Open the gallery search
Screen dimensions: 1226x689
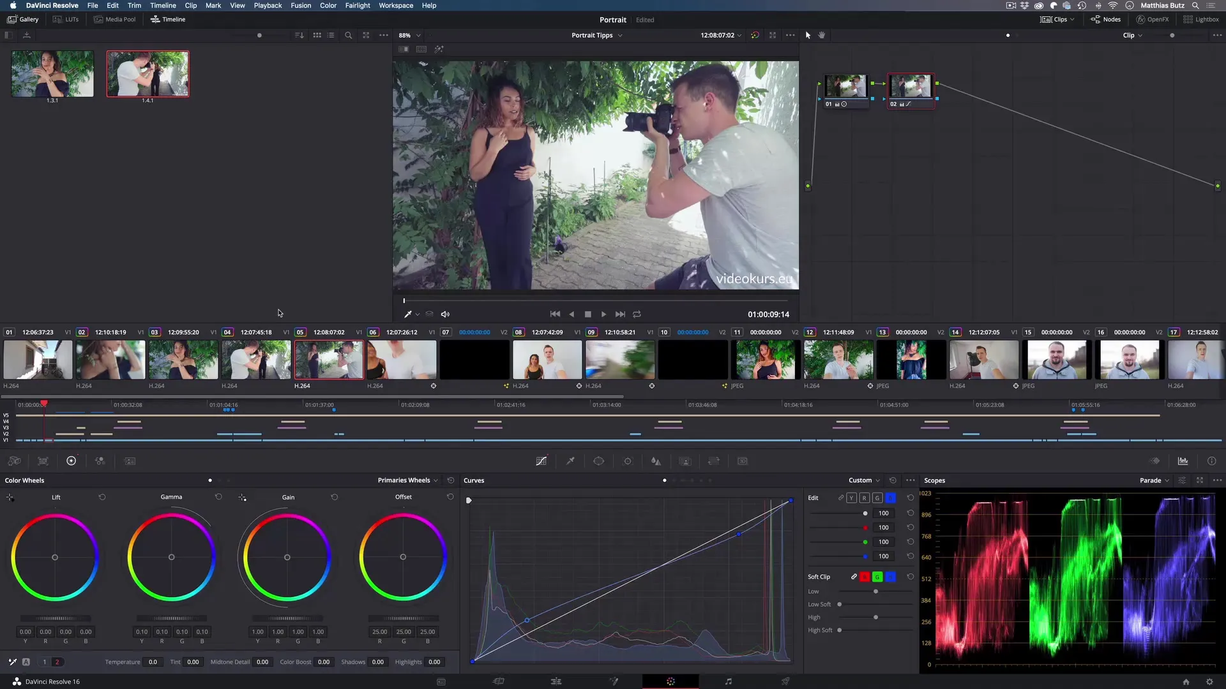[348, 35]
